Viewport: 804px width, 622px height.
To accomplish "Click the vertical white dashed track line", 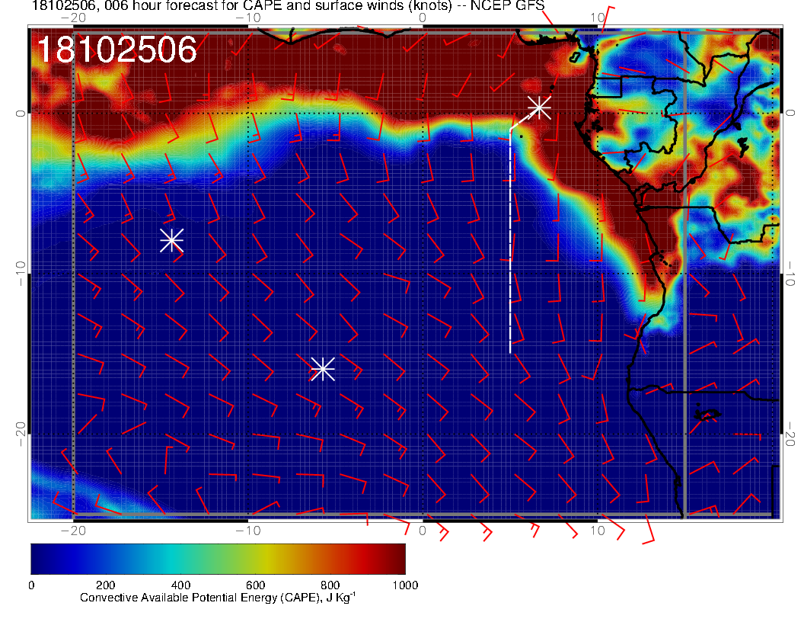I will point(510,244).
